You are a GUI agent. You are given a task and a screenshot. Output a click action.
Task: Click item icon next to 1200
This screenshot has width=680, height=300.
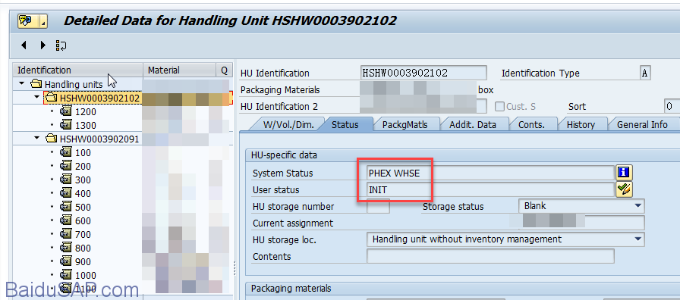tap(66, 111)
